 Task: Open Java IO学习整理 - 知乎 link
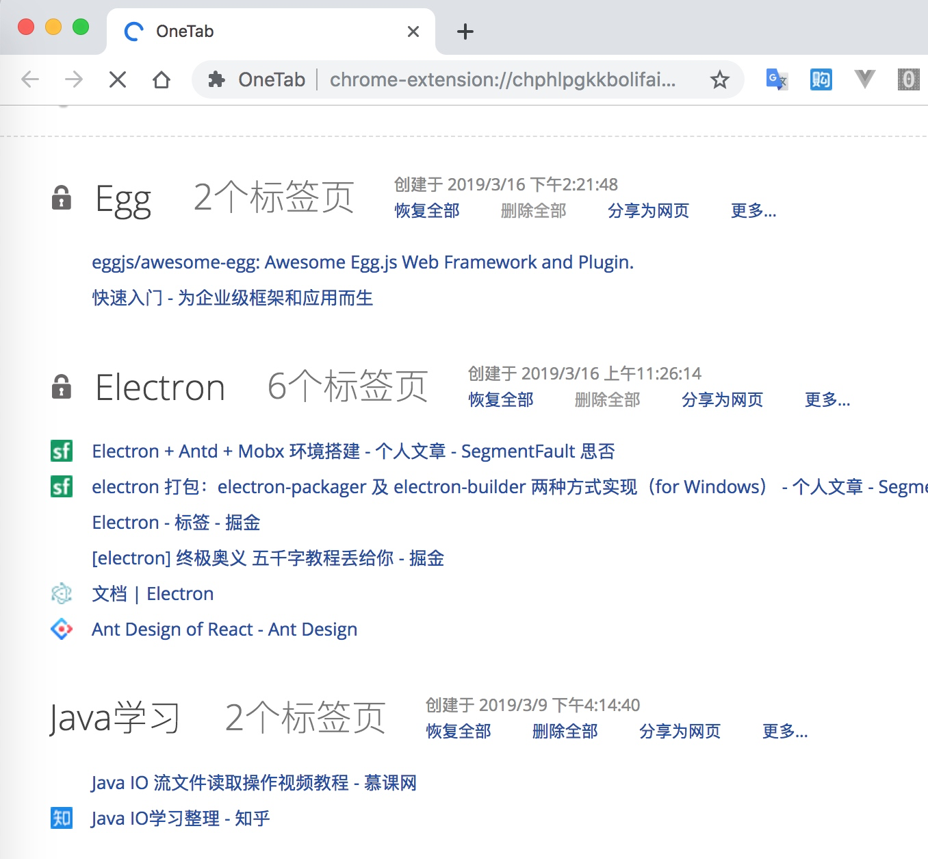tap(181, 819)
